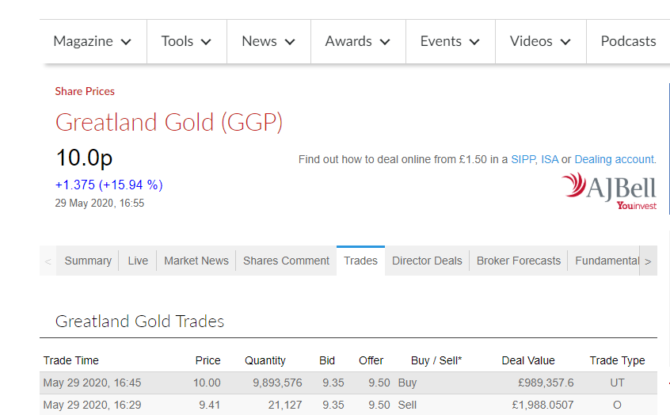Expand the Magazine dropdown menu
Image resolution: width=670 pixels, height=415 pixels.
pos(93,41)
